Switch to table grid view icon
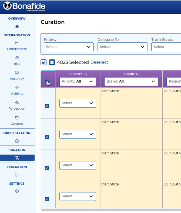The image size is (181, 213). (x=52, y=62)
